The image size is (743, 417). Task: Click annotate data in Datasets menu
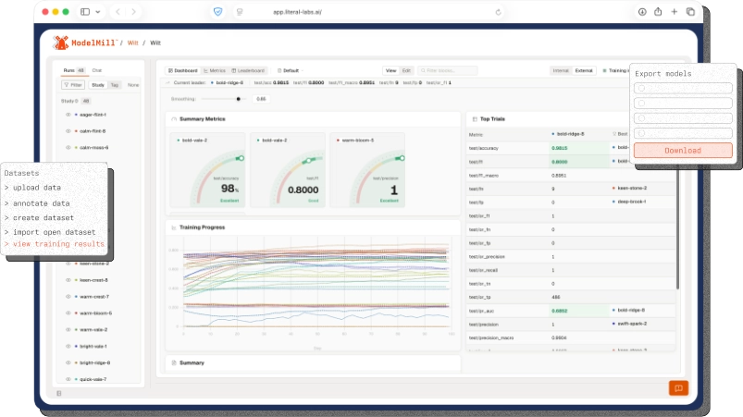[42, 203]
